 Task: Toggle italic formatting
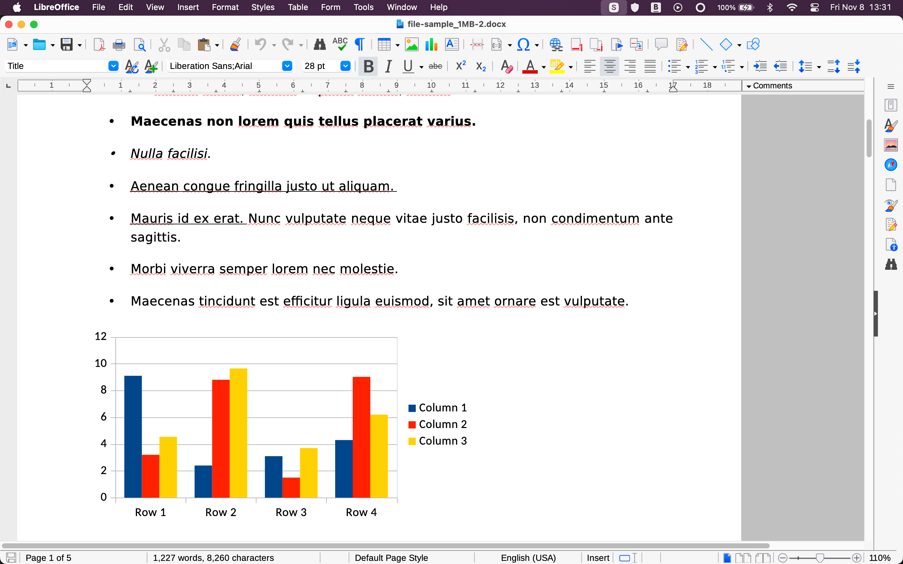[388, 66]
